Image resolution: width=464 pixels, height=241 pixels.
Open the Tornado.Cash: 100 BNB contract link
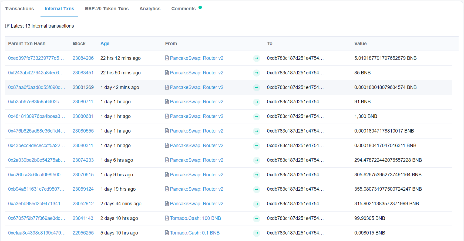tap(196, 218)
